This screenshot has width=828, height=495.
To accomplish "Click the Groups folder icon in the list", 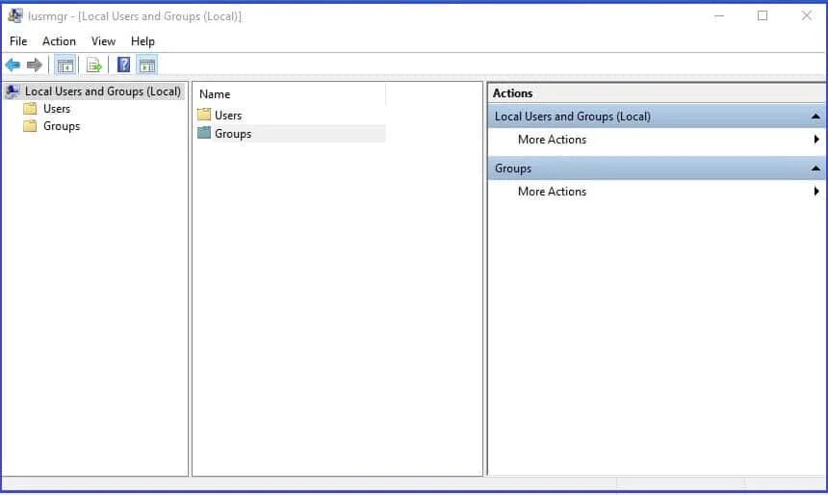I will (204, 133).
